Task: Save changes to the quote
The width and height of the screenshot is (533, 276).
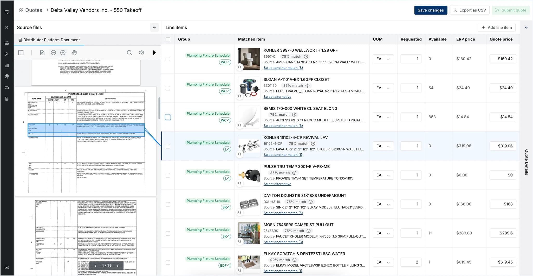Action: [431, 10]
